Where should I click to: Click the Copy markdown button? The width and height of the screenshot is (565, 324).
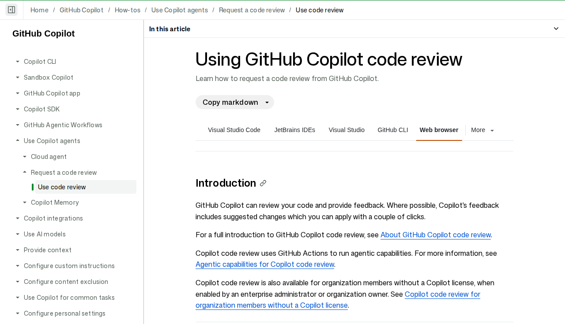point(230,102)
